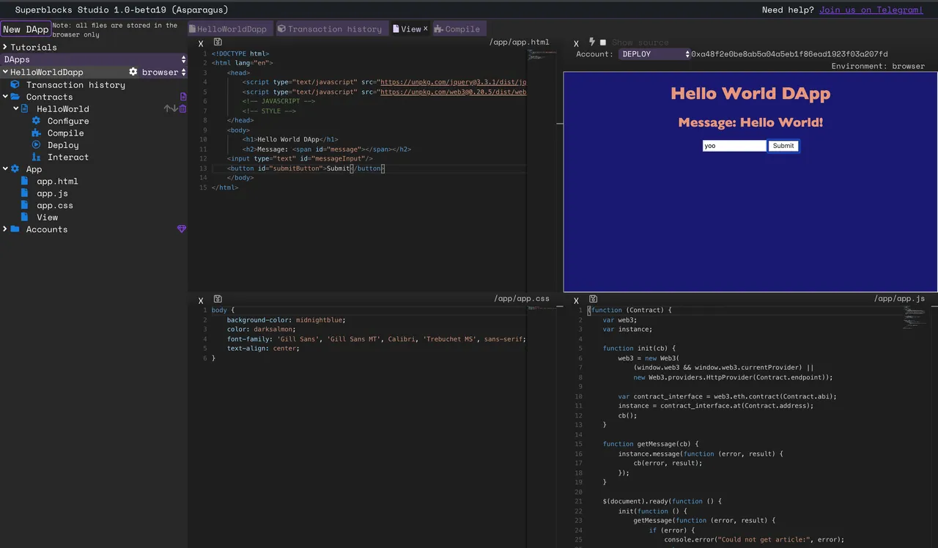This screenshot has height=548, width=938.
Task: Click the file icon beside app.html
Action: tap(24, 181)
